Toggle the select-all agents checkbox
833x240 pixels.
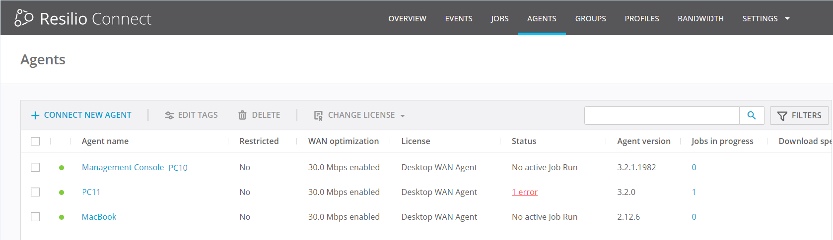35,141
